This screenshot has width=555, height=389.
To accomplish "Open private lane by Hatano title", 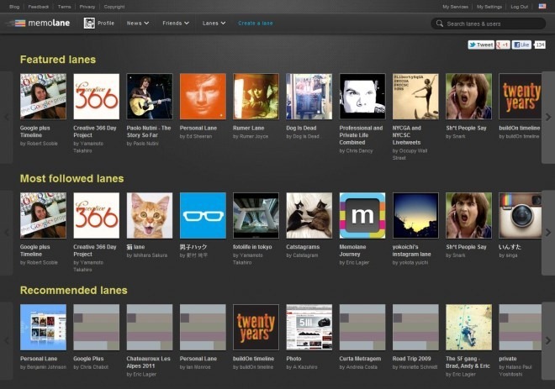I will [x=508, y=359].
